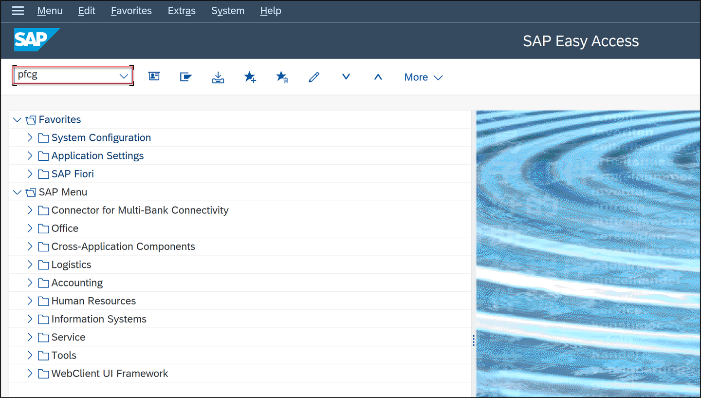This screenshot has height=398, width=701.
Task: Click the SAP Fiori folder icon
Action: coord(44,174)
